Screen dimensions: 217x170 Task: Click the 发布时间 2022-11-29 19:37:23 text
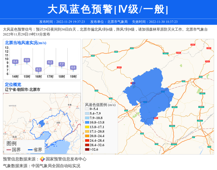coord(62,22)
